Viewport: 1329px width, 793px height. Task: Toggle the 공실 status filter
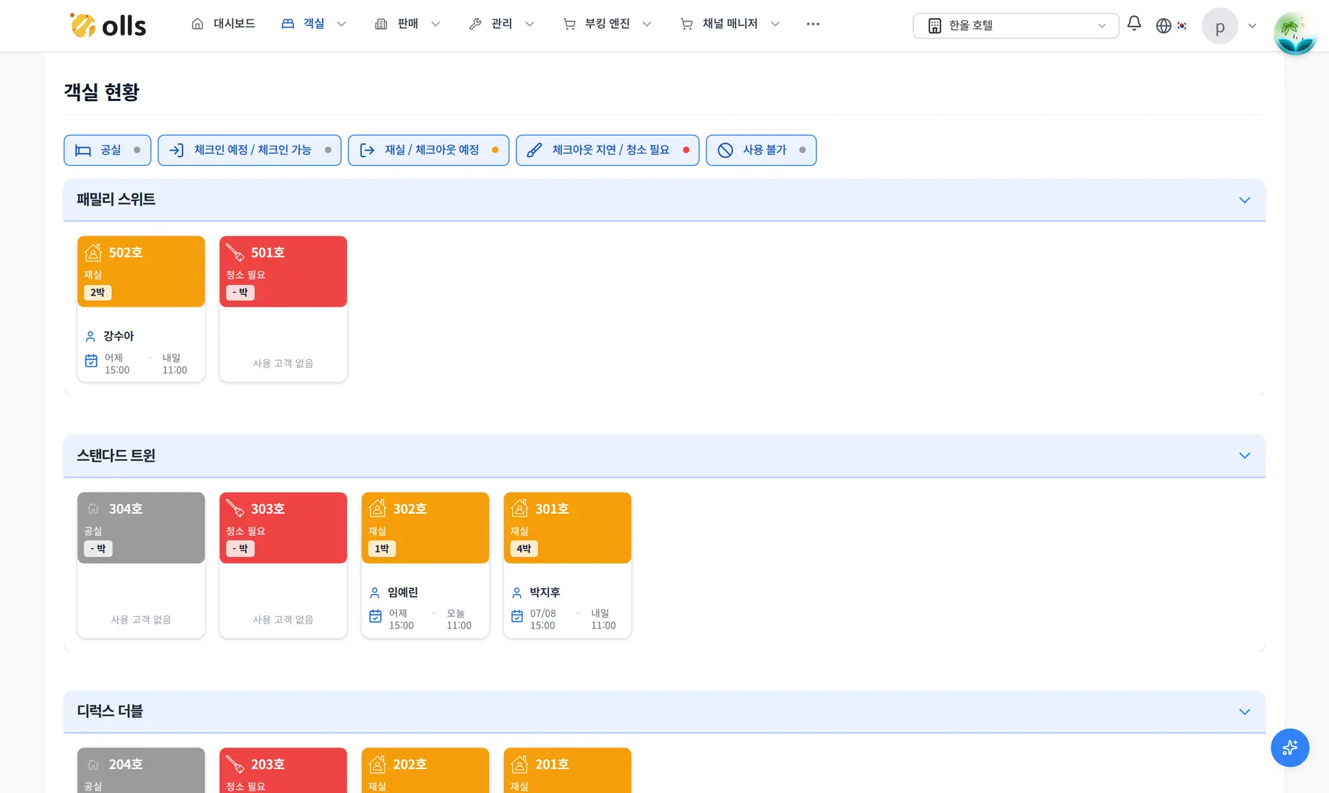[107, 150]
